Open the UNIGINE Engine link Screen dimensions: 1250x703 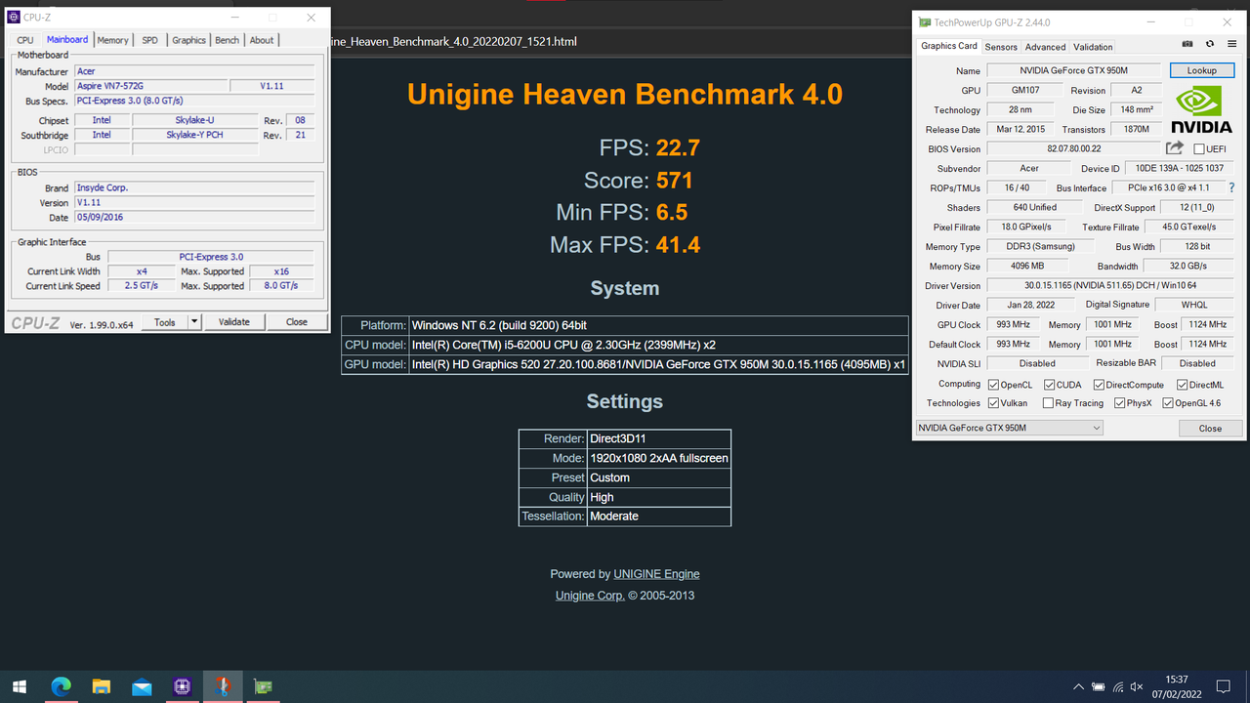[656, 574]
